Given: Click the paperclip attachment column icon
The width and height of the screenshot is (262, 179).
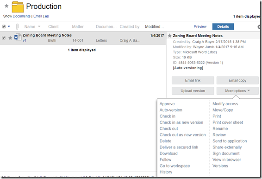Looking at the screenshot, I should click(17, 26).
